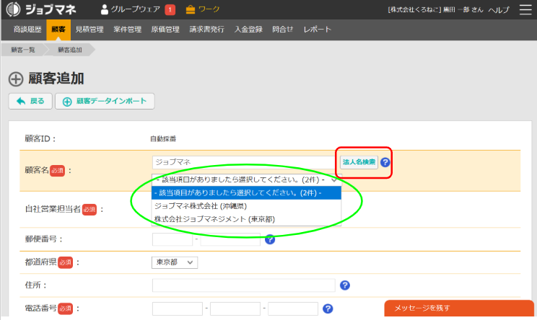Viewport: 537px width, 320px height.
Task: Choose ジョブマネ株式会社 (沖縄県) from the list
Action: click(246, 206)
